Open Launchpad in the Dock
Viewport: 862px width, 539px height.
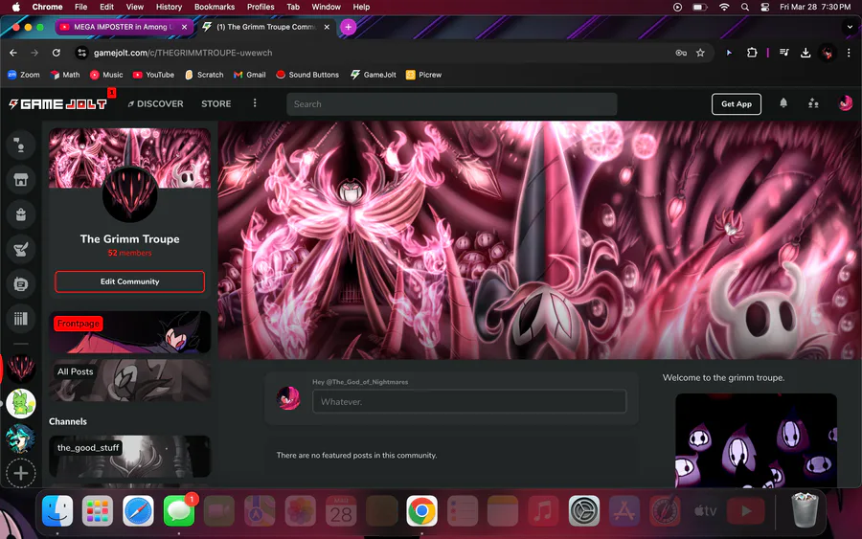[x=98, y=510]
